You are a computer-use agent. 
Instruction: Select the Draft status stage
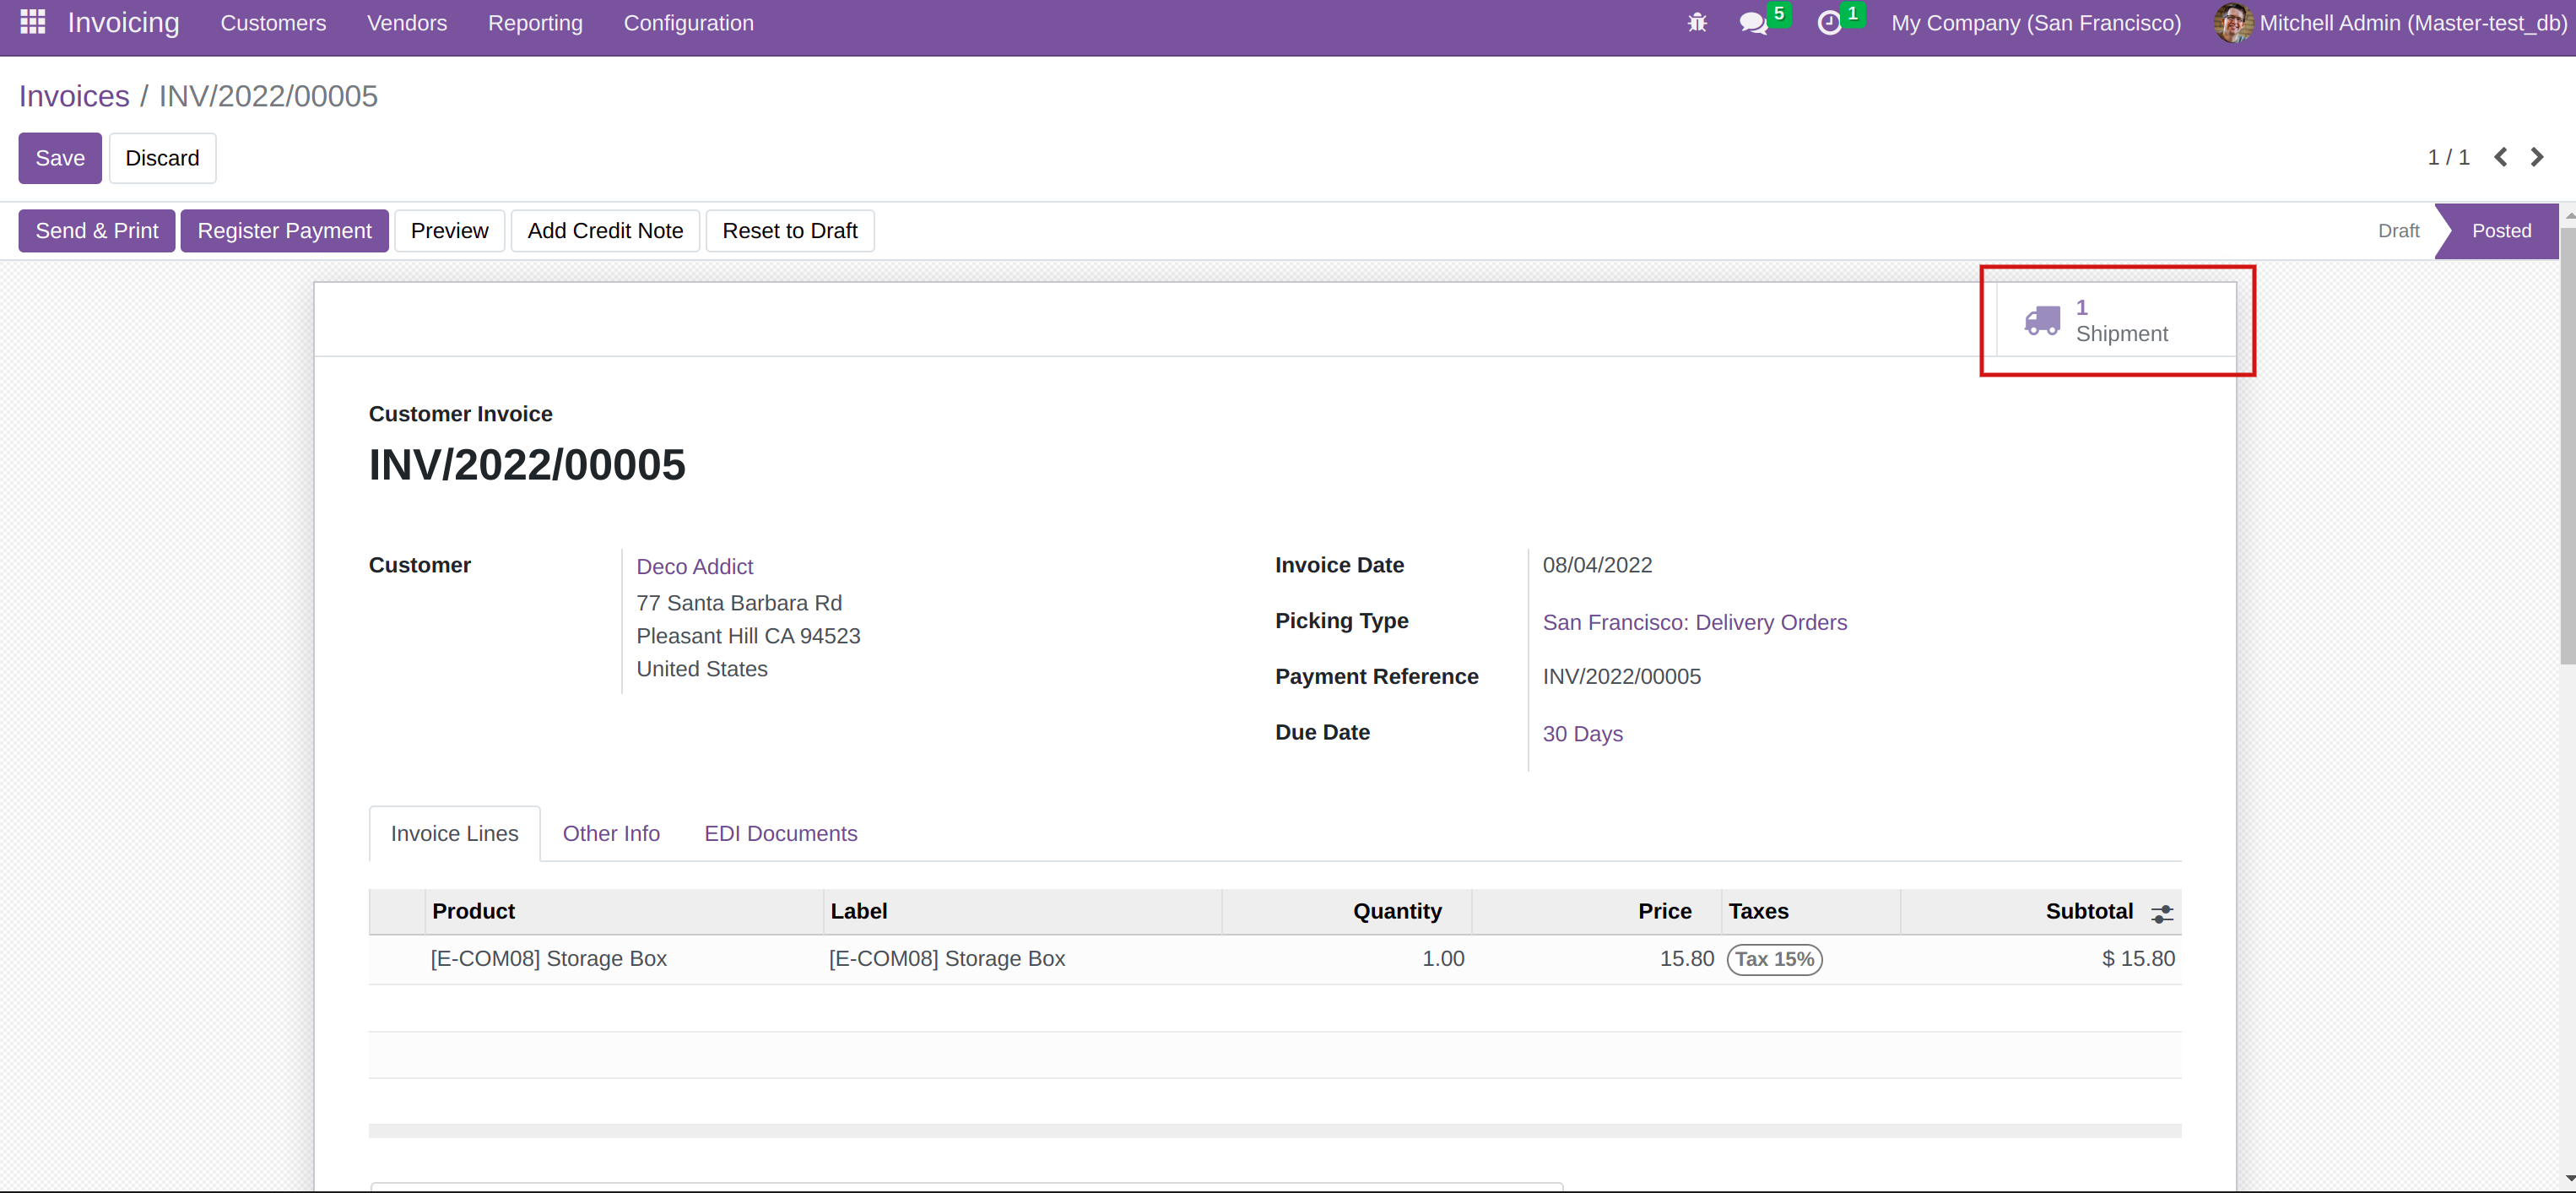point(2397,231)
